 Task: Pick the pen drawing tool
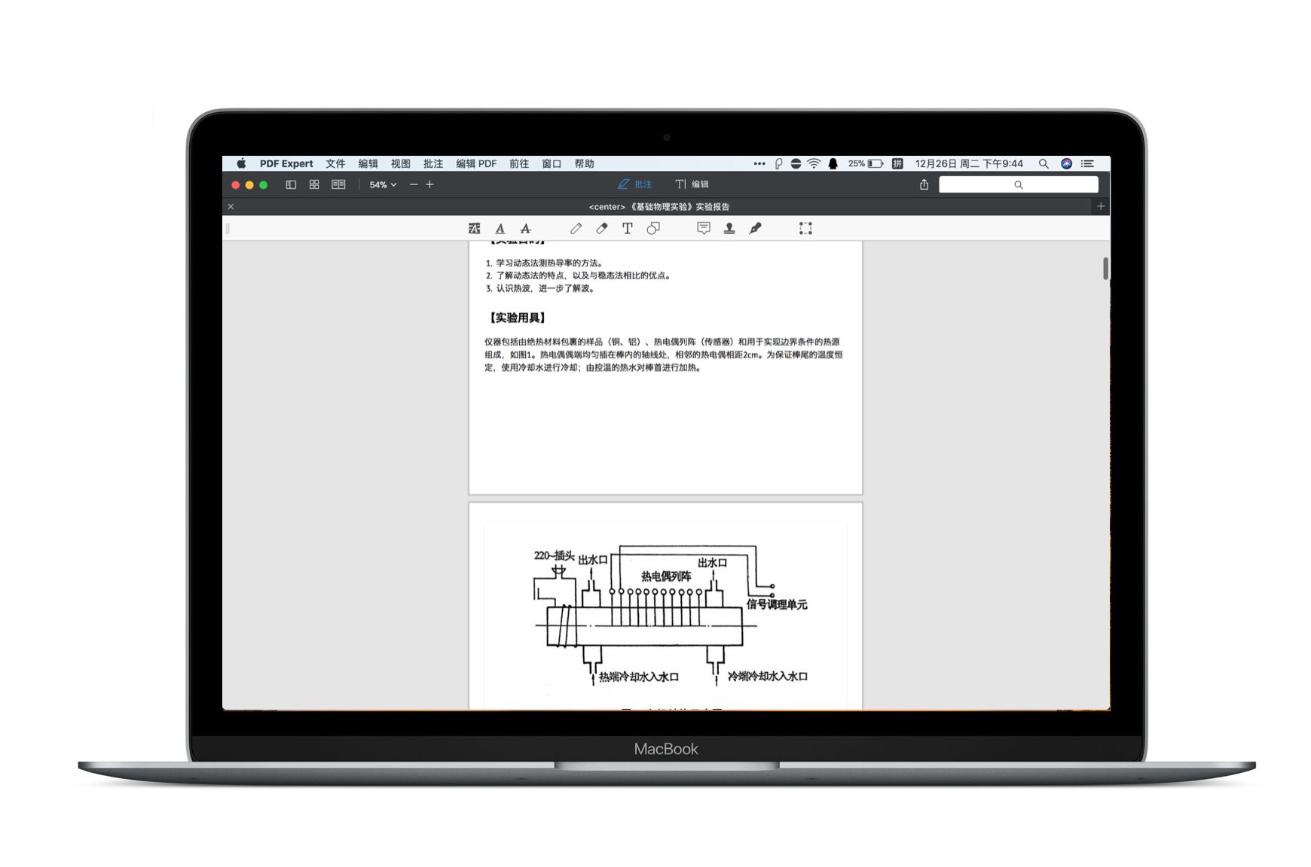point(576,228)
